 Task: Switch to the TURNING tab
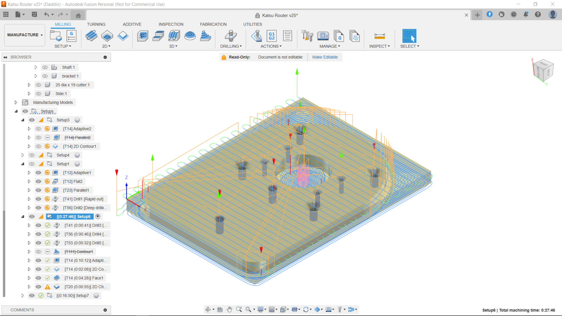pyautogui.click(x=96, y=24)
